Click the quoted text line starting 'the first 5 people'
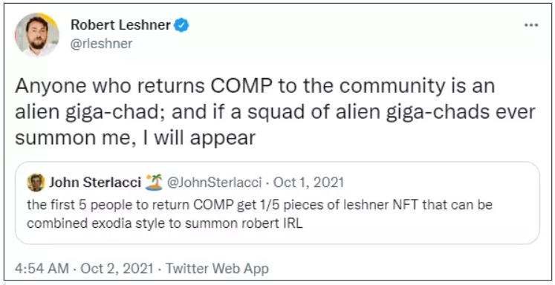This screenshot has width=555, height=285. pyautogui.click(x=260, y=205)
